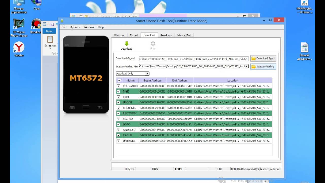Click the USB: DA Download All status text
This screenshot has width=325, height=183.
click(x=256, y=169)
